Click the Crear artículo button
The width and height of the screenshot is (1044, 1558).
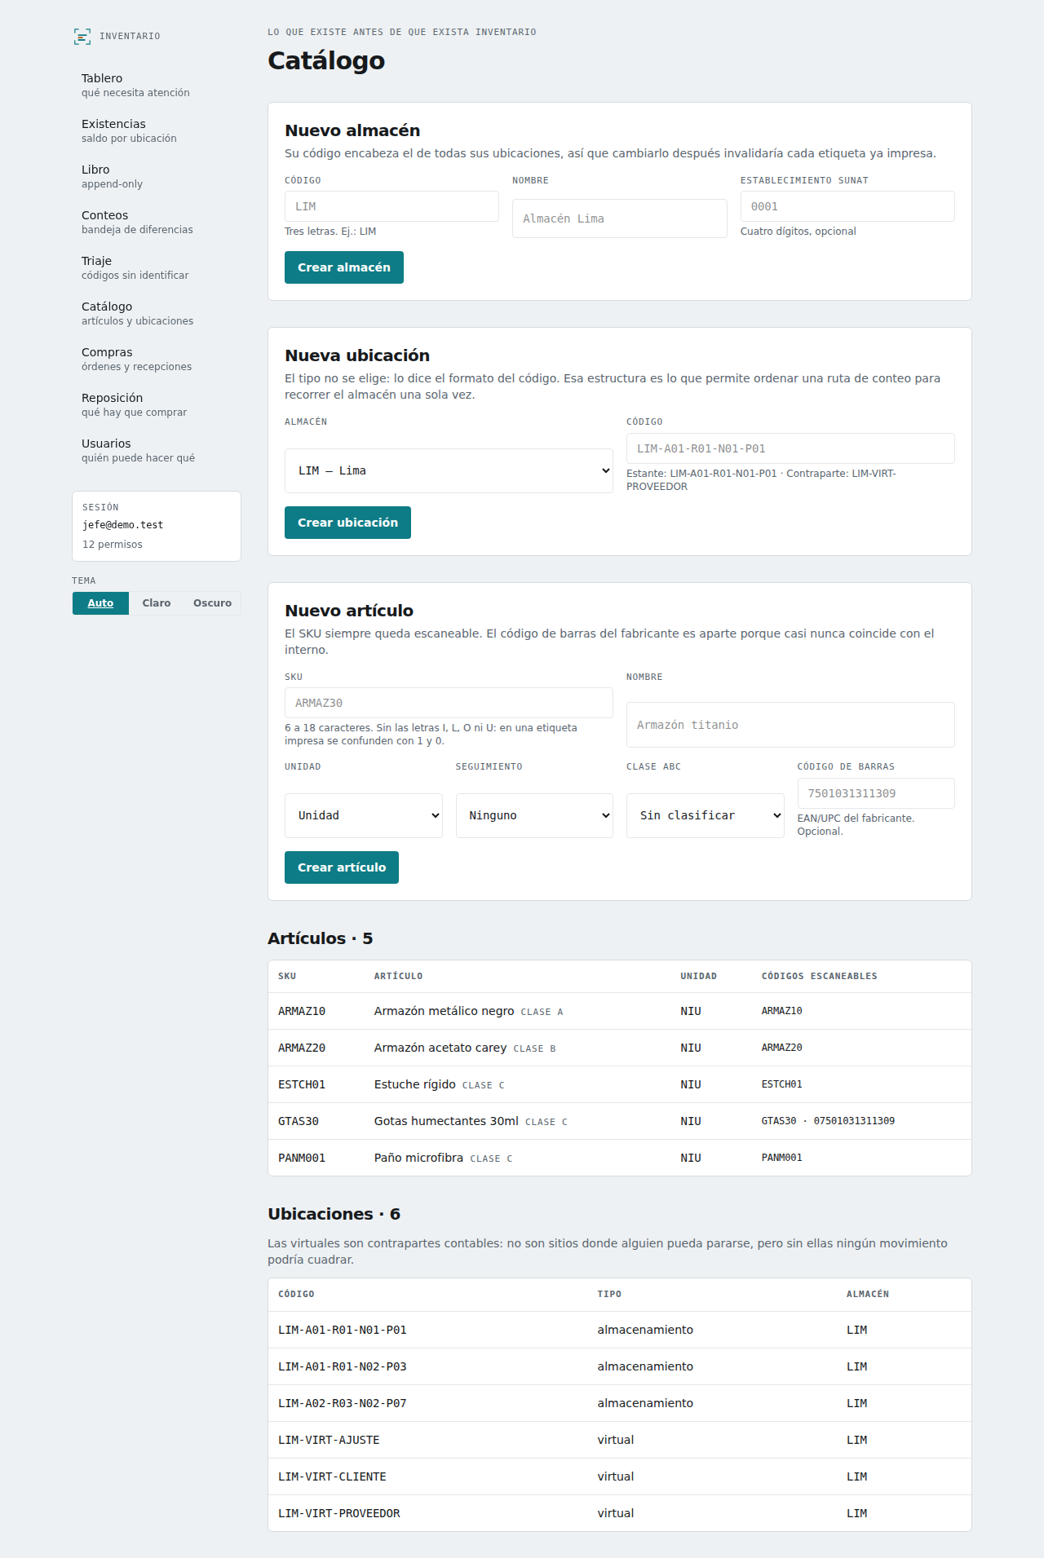point(342,867)
